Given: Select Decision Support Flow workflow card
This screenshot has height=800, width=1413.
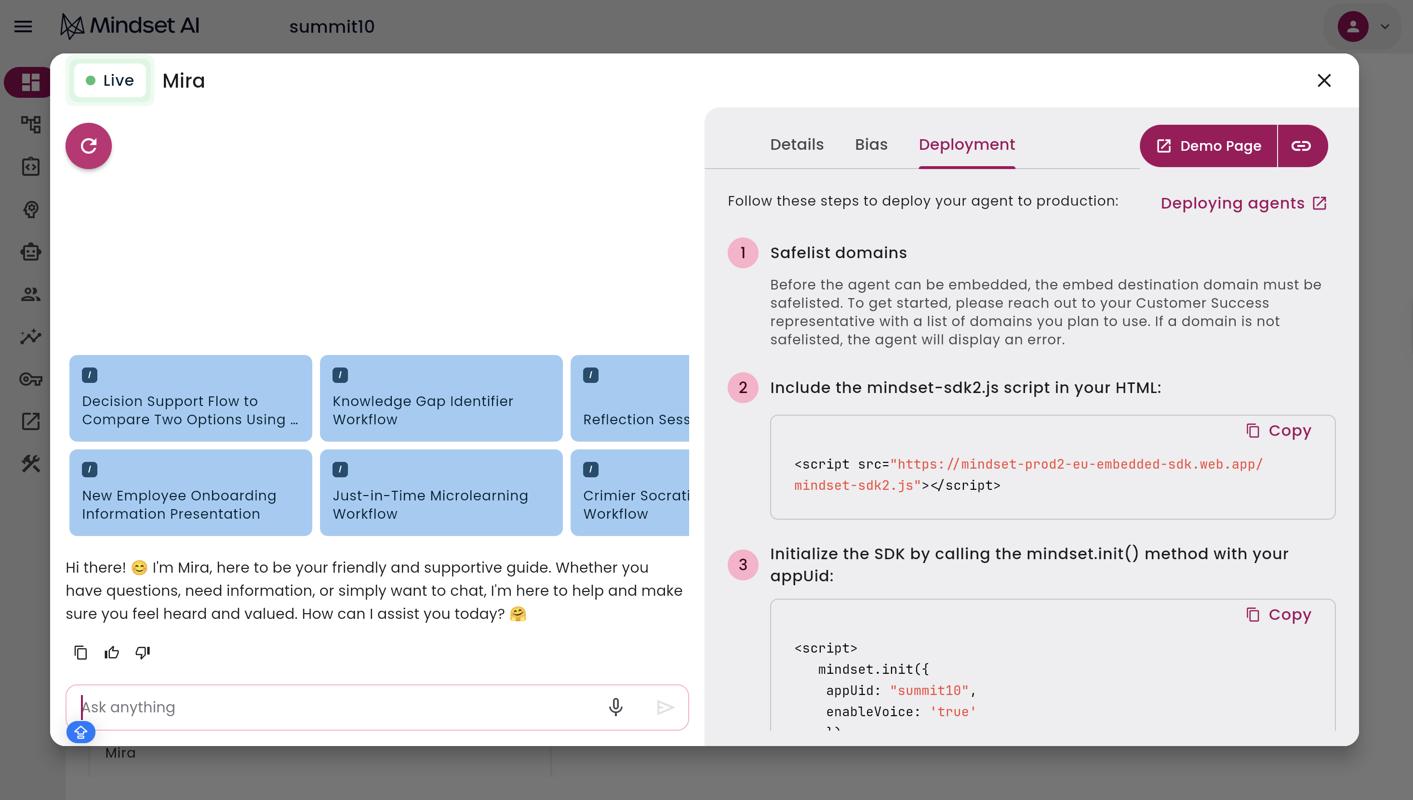Looking at the screenshot, I should tap(191, 398).
